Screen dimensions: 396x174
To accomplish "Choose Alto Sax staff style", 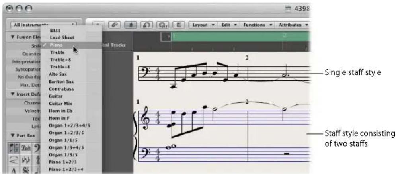I will [x=71, y=74].
